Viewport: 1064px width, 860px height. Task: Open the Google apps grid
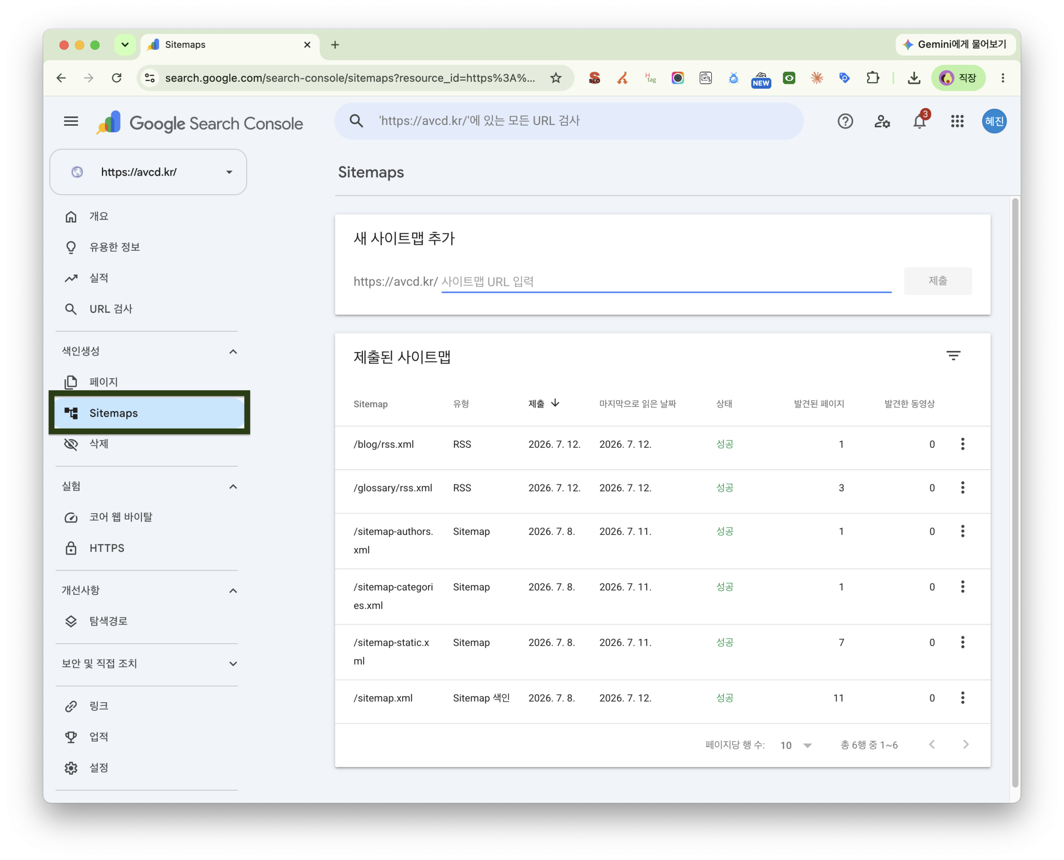pos(957,121)
